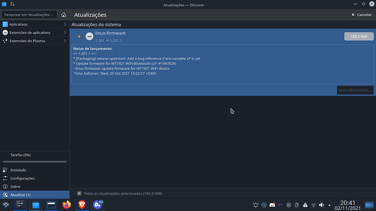Expand Extensões do Plasma arrow
Viewport: 376px width, 211px height.
(65, 41)
